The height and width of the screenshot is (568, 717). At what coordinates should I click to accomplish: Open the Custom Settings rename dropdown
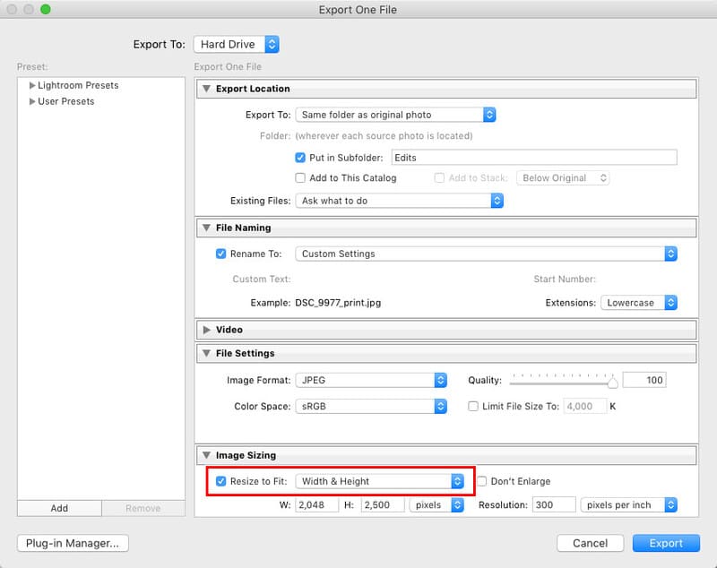pos(486,254)
